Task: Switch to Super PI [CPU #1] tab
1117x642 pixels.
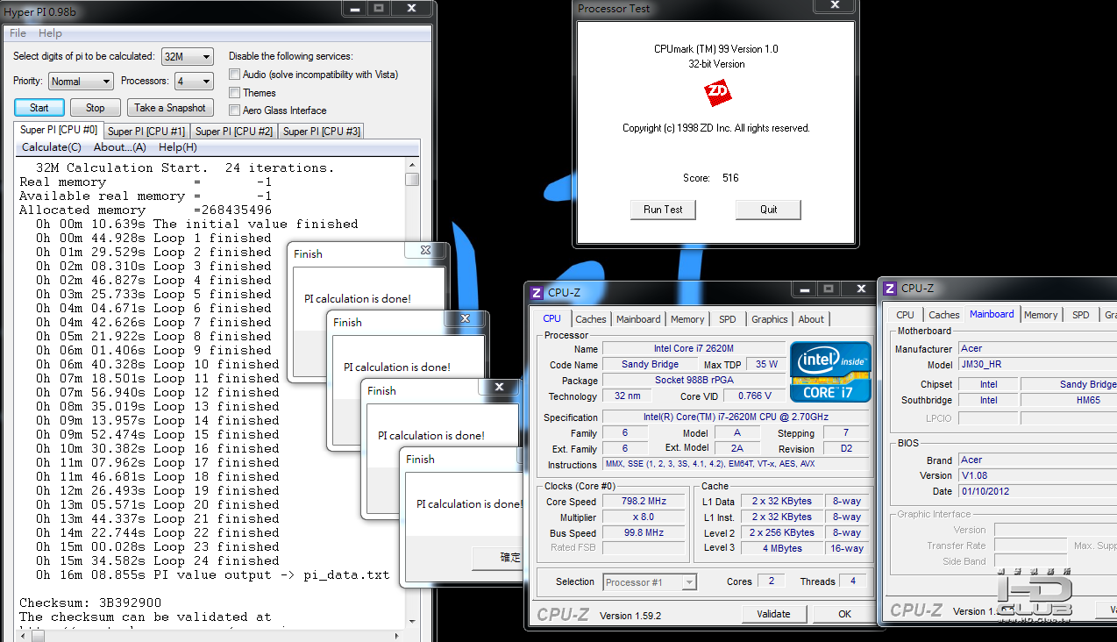Action: tap(146, 132)
